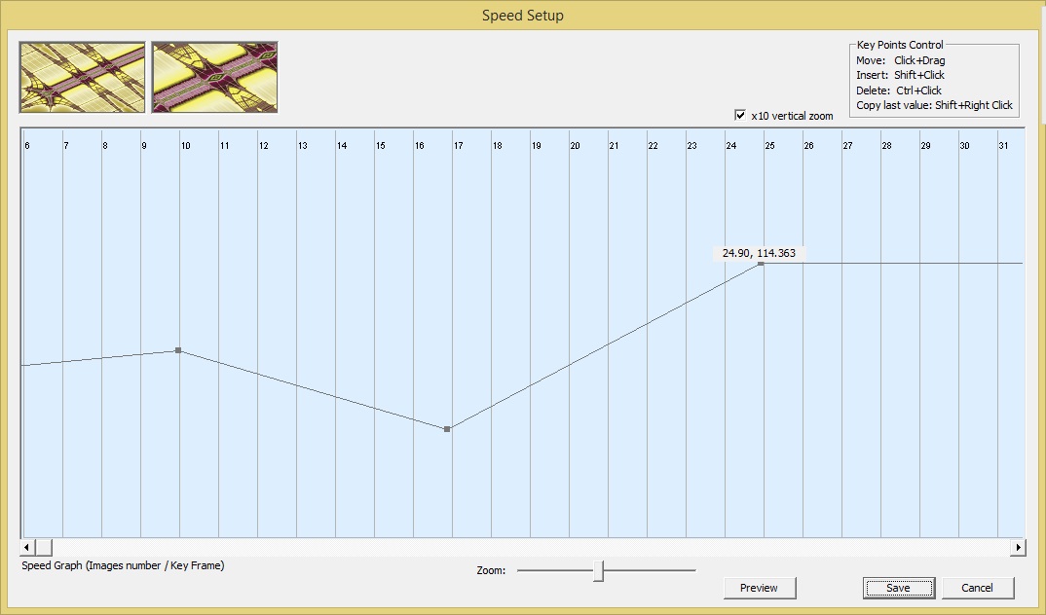Click frame number 20 in the graph header
Screen dimensions: 1046x615
[575, 146]
